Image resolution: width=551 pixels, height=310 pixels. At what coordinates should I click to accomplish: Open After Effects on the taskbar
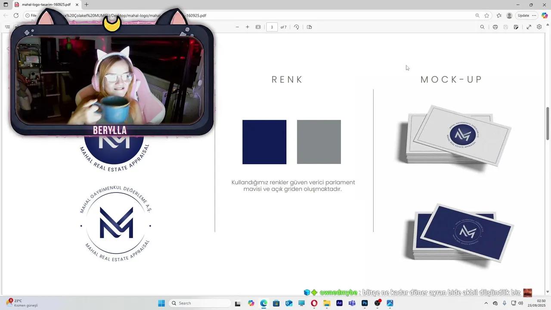[x=340, y=303]
